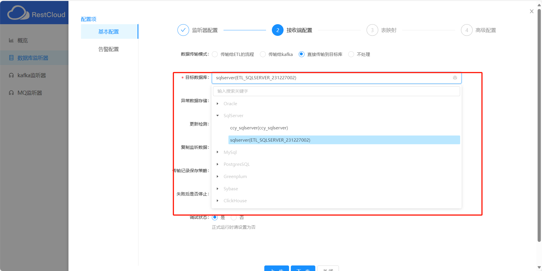Expand the Oracle tree node arrow
This screenshot has height=271, width=542.
click(217, 104)
